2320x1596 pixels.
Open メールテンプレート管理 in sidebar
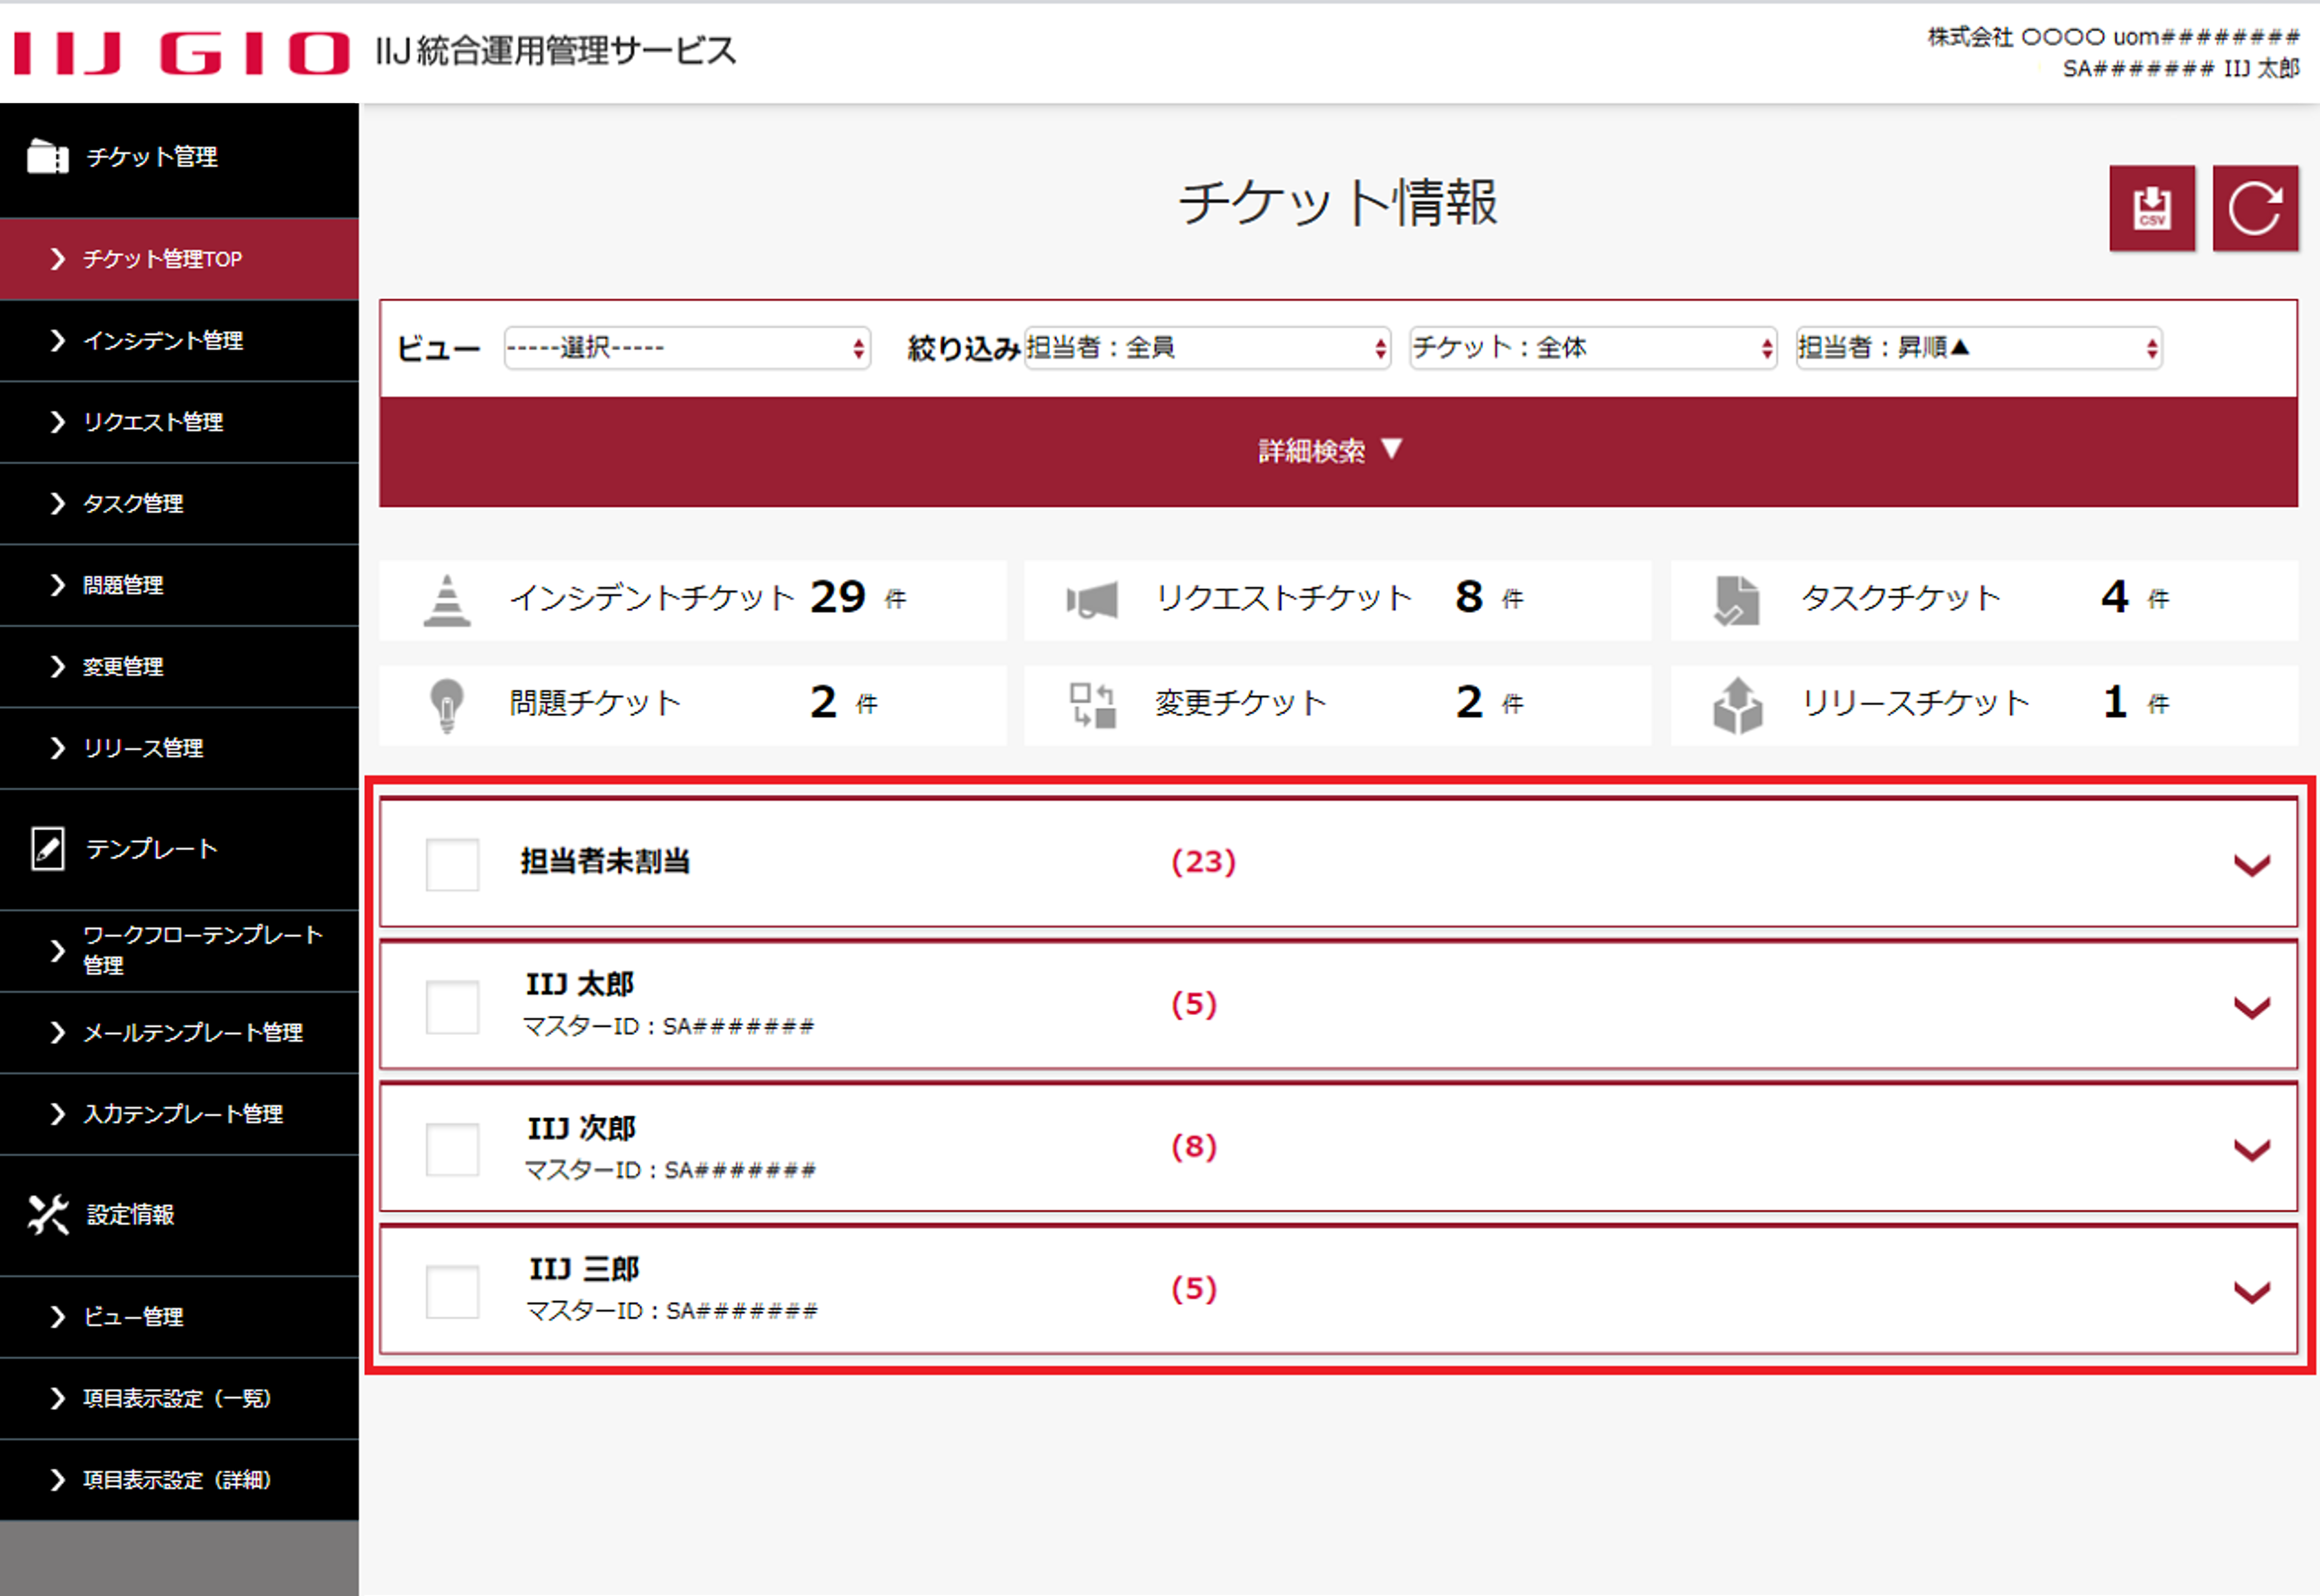coord(179,1033)
